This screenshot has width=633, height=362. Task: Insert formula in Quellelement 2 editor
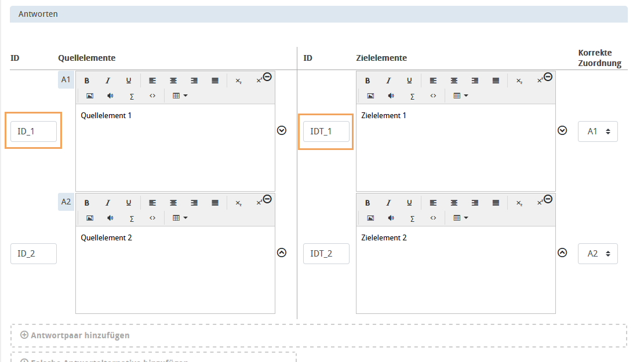click(x=132, y=218)
